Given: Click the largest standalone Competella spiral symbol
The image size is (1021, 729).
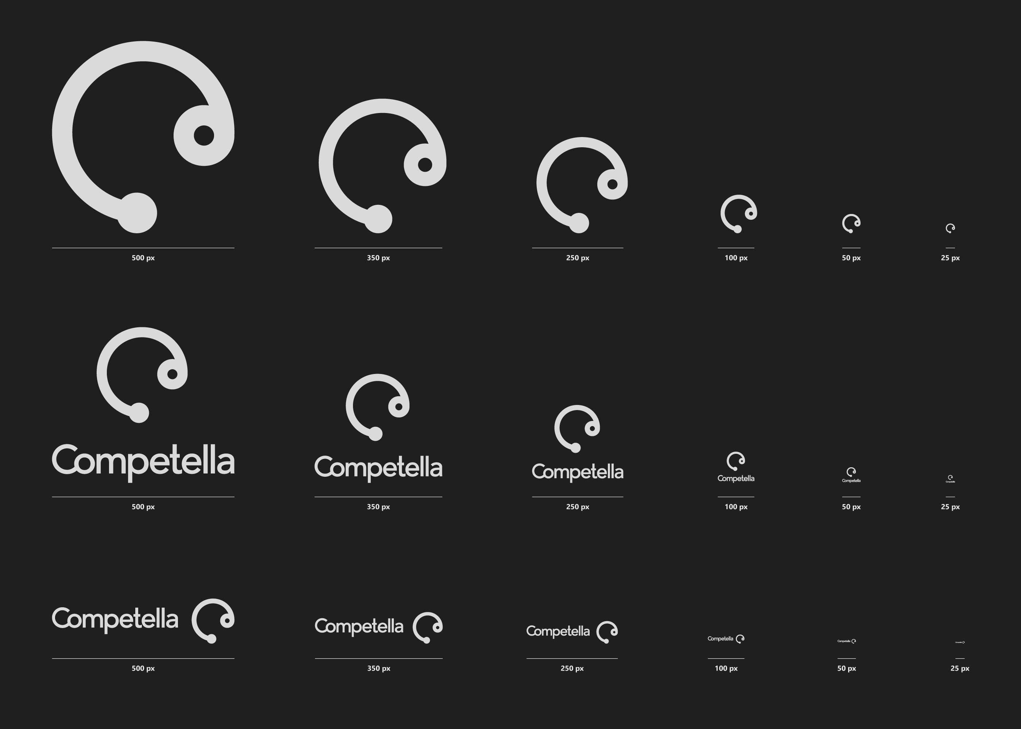Looking at the screenshot, I should pos(143,137).
